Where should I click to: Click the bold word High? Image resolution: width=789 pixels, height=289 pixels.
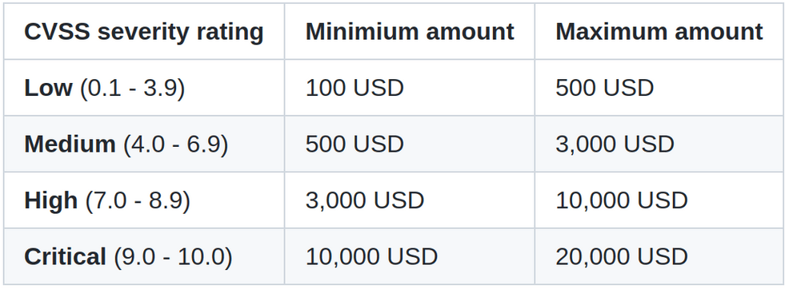click(51, 200)
